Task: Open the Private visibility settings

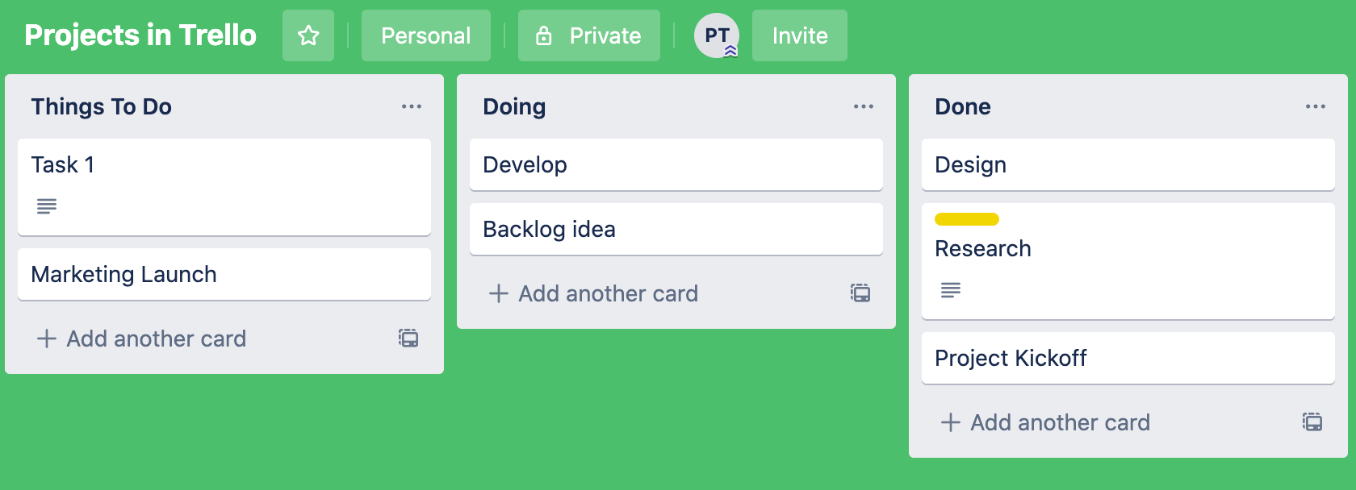Action: [589, 35]
